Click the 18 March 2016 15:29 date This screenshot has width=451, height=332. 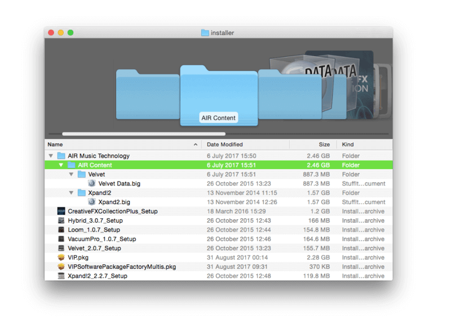tap(236, 211)
